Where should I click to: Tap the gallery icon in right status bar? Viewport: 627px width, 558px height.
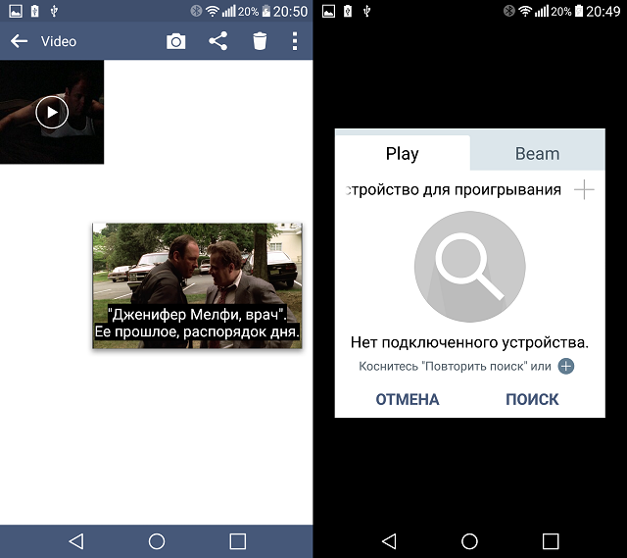[x=329, y=11]
